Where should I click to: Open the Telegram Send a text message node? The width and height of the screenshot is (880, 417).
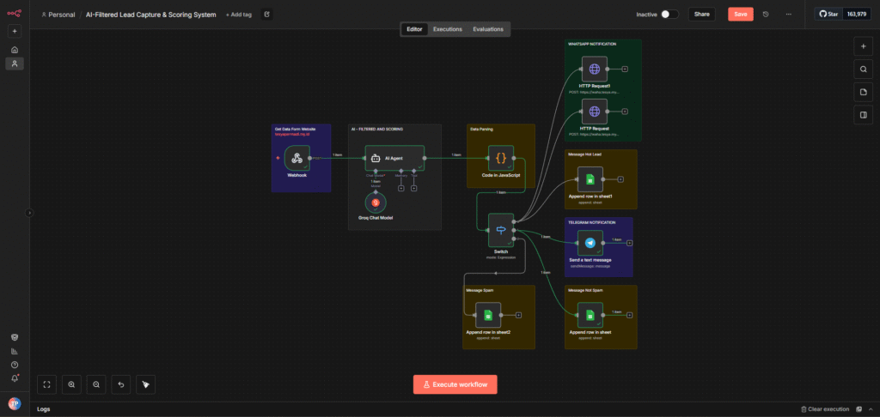pyautogui.click(x=590, y=242)
